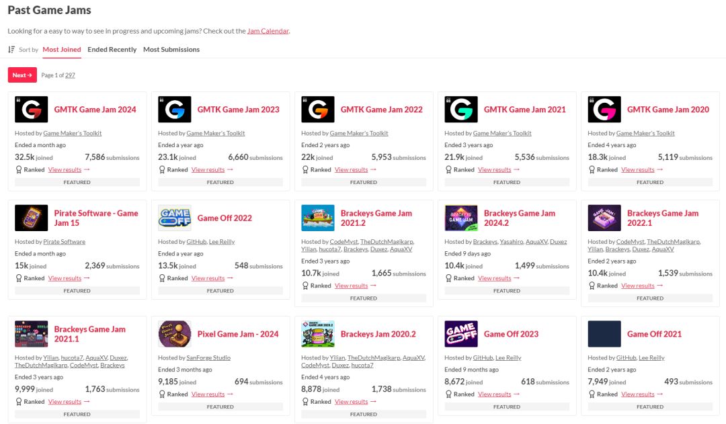
Task: Open the Pirate Software Game Jam 15 thumbnail
Action: coord(32,218)
